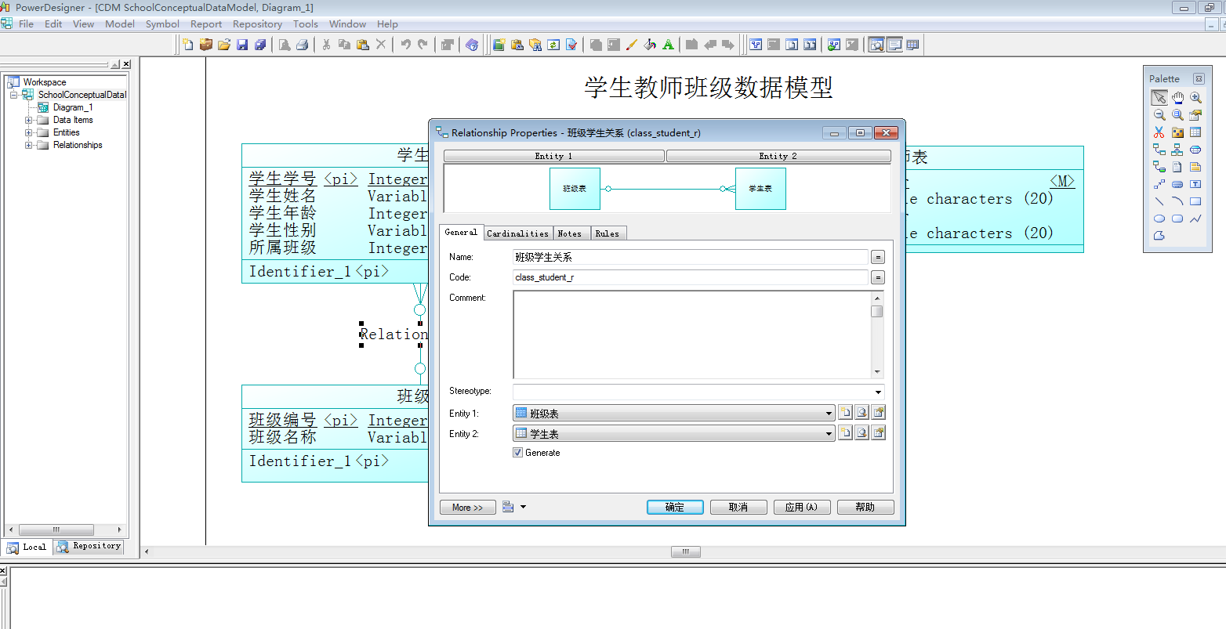Select the Grabber hand tool in the Palette

click(x=1177, y=97)
